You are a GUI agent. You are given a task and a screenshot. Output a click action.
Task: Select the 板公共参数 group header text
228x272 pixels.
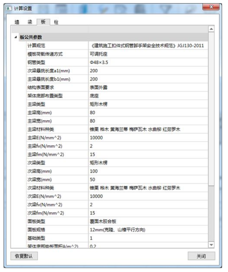tap(31, 37)
